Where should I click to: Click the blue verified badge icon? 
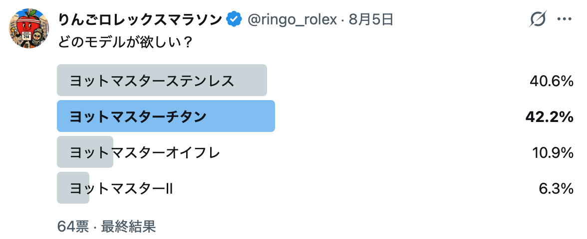pyautogui.click(x=235, y=19)
